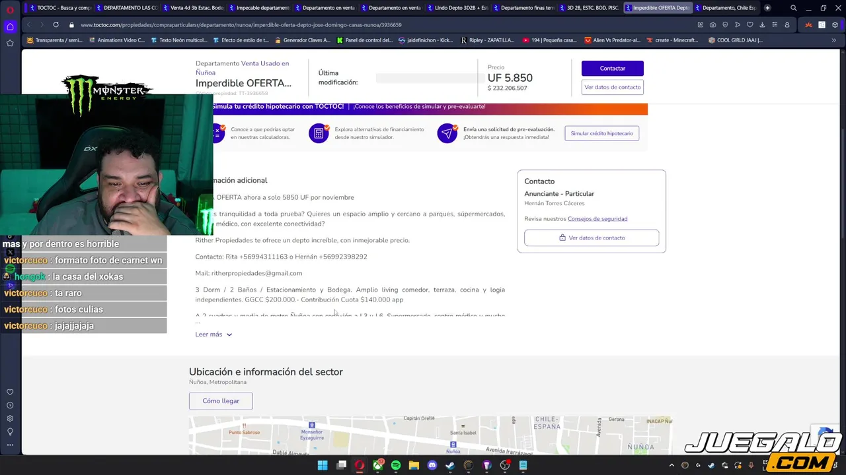Open Task View on taskbar

341,465
